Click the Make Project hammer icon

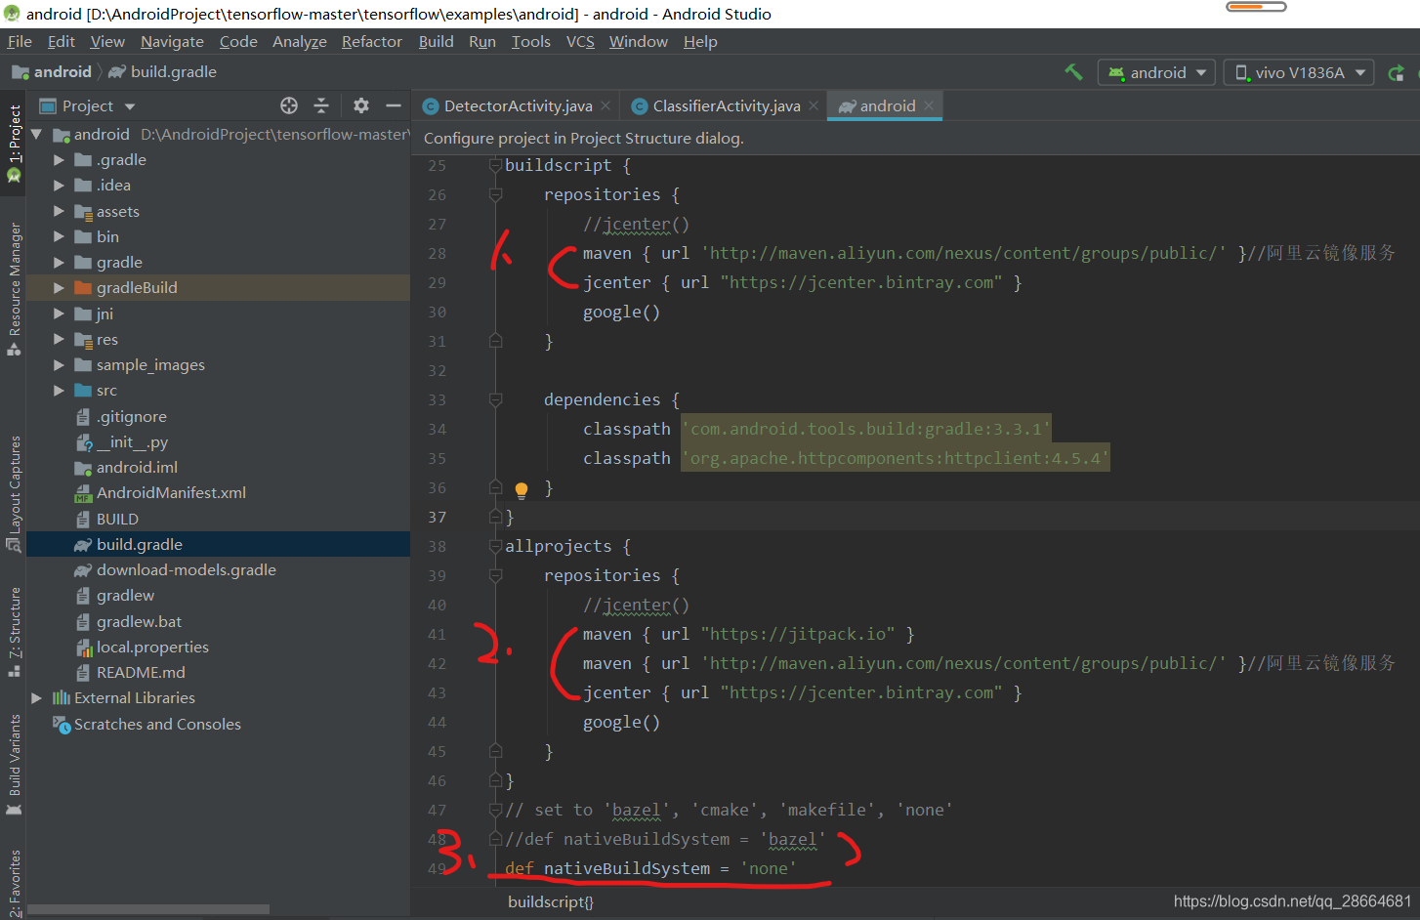coord(1073,72)
